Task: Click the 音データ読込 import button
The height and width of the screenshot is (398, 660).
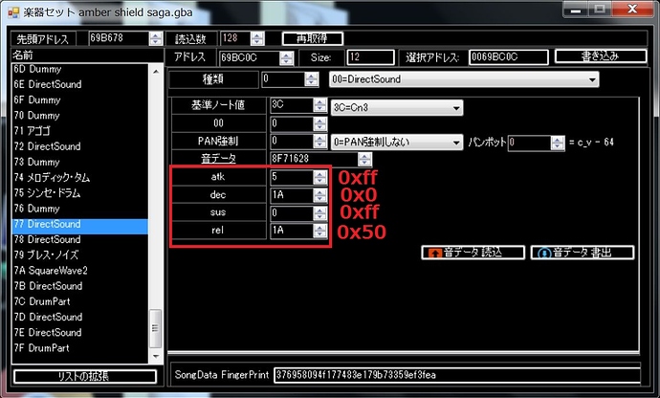Action: click(x=473, y=253)
